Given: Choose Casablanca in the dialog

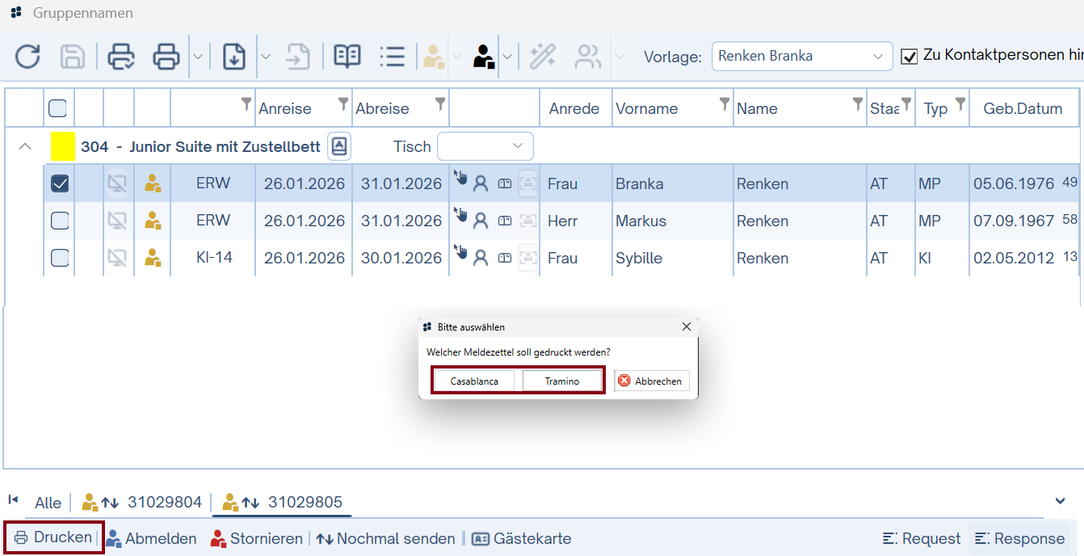Looking at the screenshot, I should pyautogui.click(x=474, y=381).
